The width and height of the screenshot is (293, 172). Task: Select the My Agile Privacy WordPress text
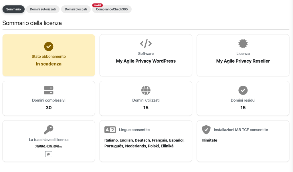coord(146,61)
